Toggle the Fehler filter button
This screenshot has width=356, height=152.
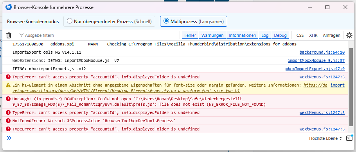click(x=190, y=35)
